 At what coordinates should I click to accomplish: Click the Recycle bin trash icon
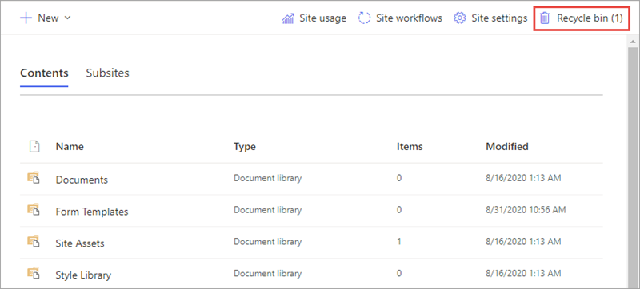pyautogui.click(x=545, y=18)
